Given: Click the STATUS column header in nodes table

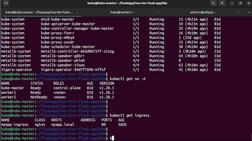Looking at the screenshot, I should 37,83.
